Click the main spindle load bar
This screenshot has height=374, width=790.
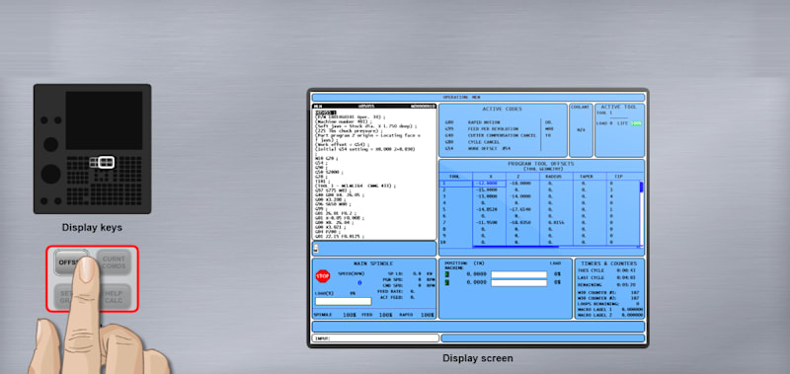[x=343, y=301]
